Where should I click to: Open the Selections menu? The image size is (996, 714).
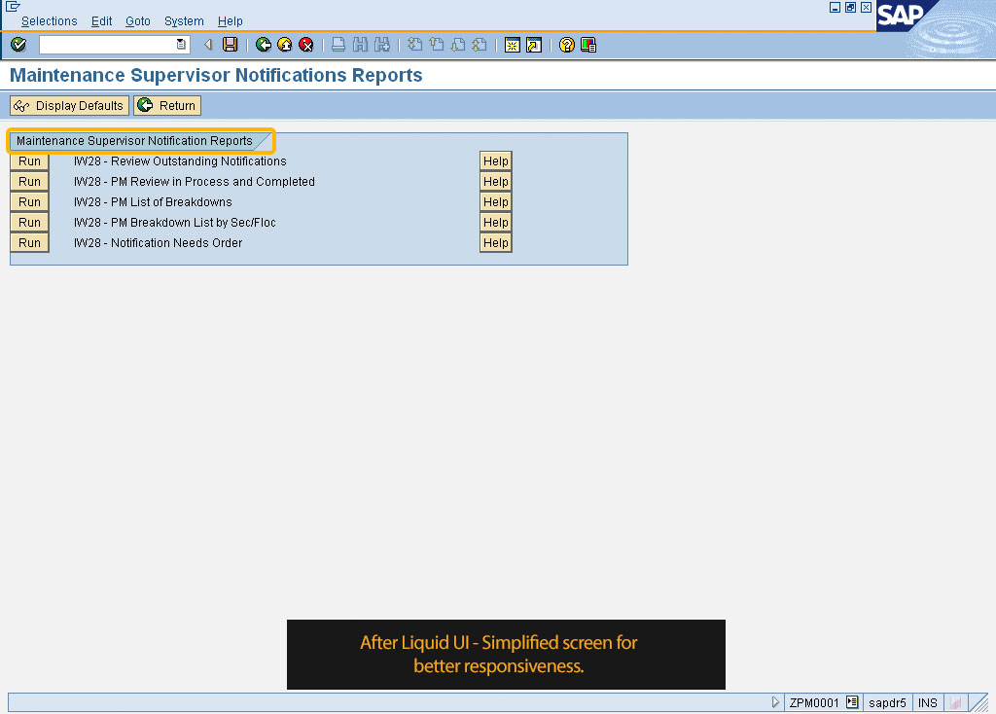(x=49, y=21)
